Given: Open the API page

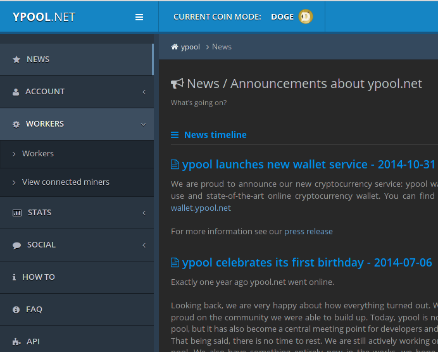Looking at the screenshot, I should (x=77, y=340).
